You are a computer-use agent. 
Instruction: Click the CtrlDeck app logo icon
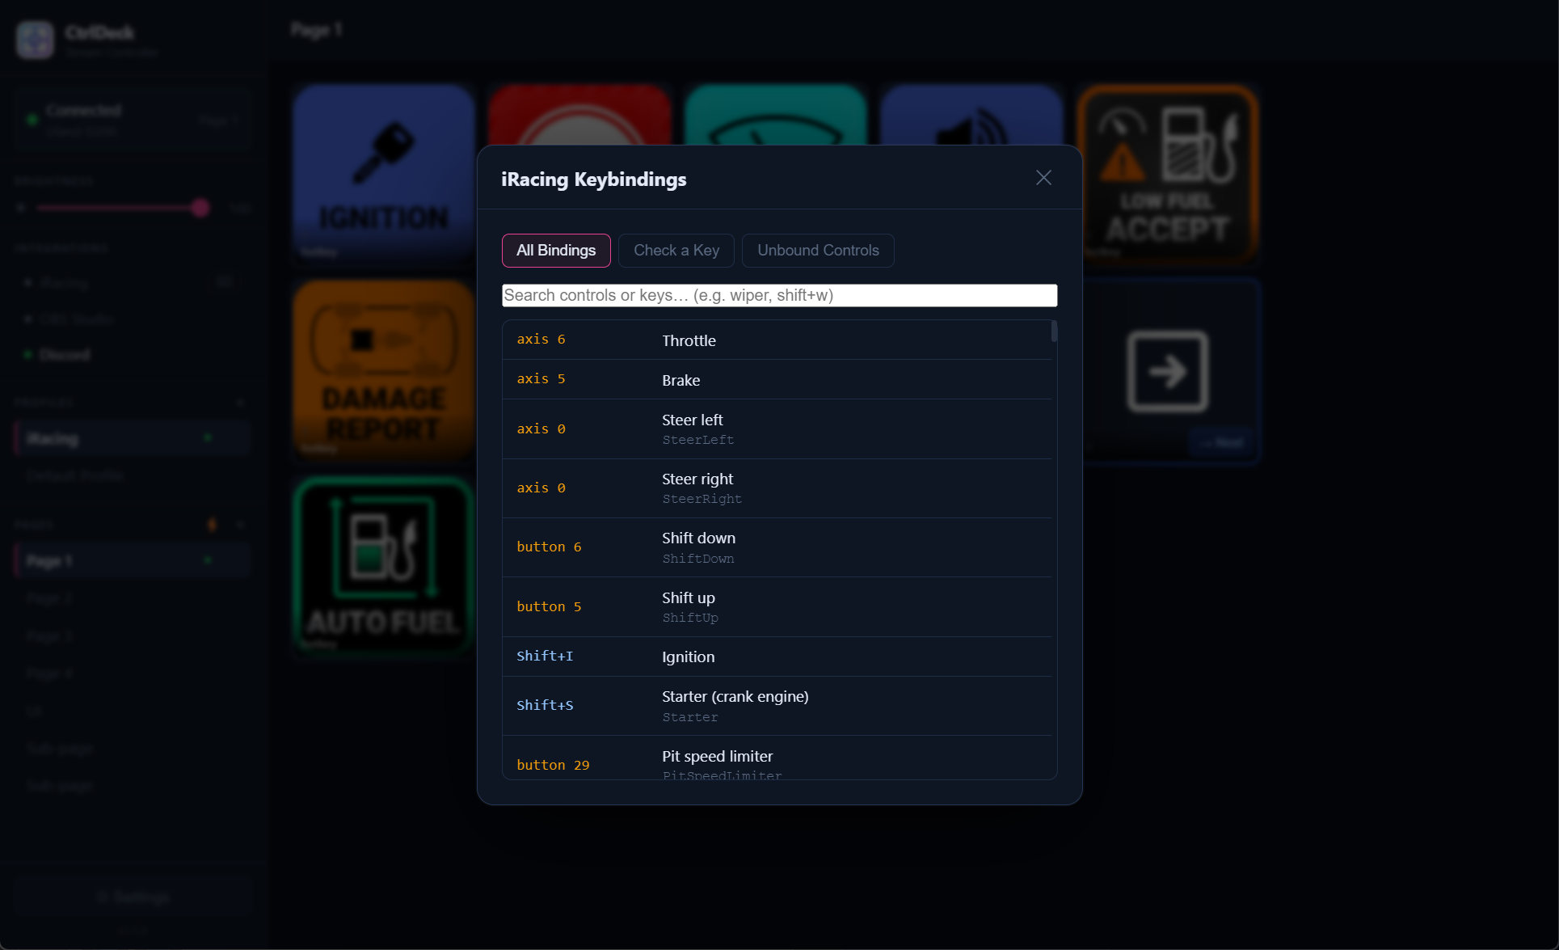pos(36,40)
